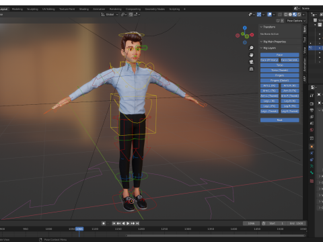Toggle viewport overlays
The width and height of the screenshot is (323, 242).
pyautogui.click(x=270, y=14)
